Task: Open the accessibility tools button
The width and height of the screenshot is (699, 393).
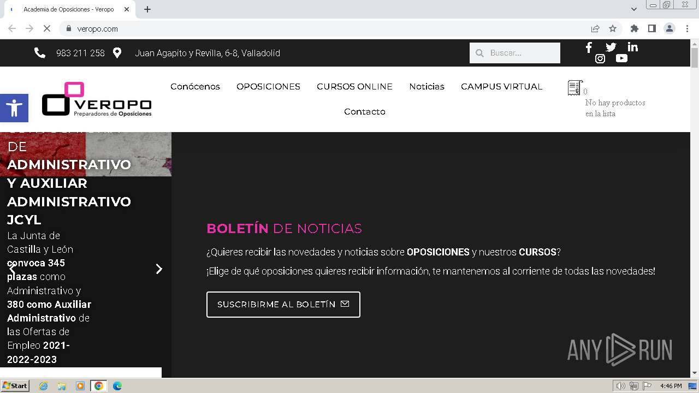Action: [x=14, y=108]
